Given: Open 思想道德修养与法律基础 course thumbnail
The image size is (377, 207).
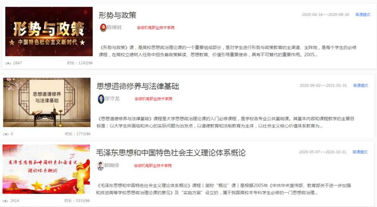Looking at the screenshot, I should coord(47,102).
